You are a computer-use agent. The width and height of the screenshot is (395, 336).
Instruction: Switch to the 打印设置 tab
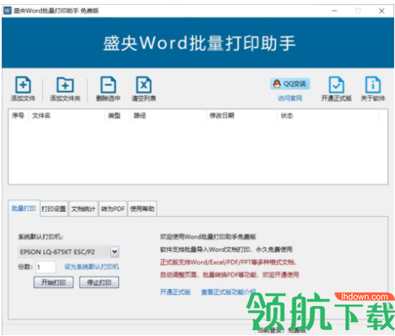(x=54, y=209)
